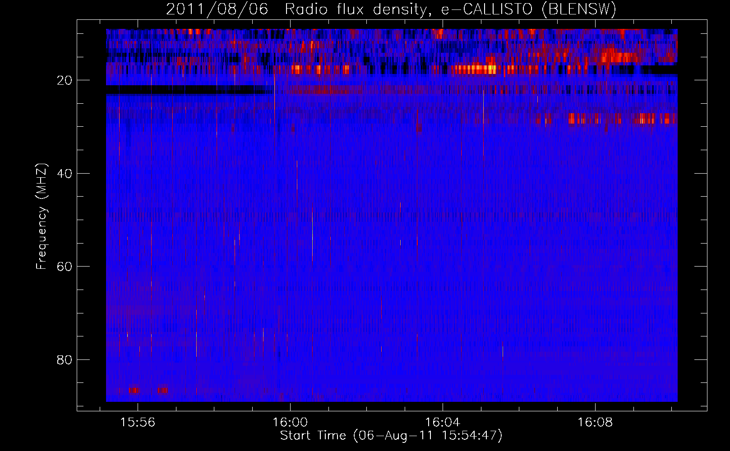This screenshot has height=451, width=730.
Task: Click the 40 MHz frequency tick label
Action: tap(65, 174)
